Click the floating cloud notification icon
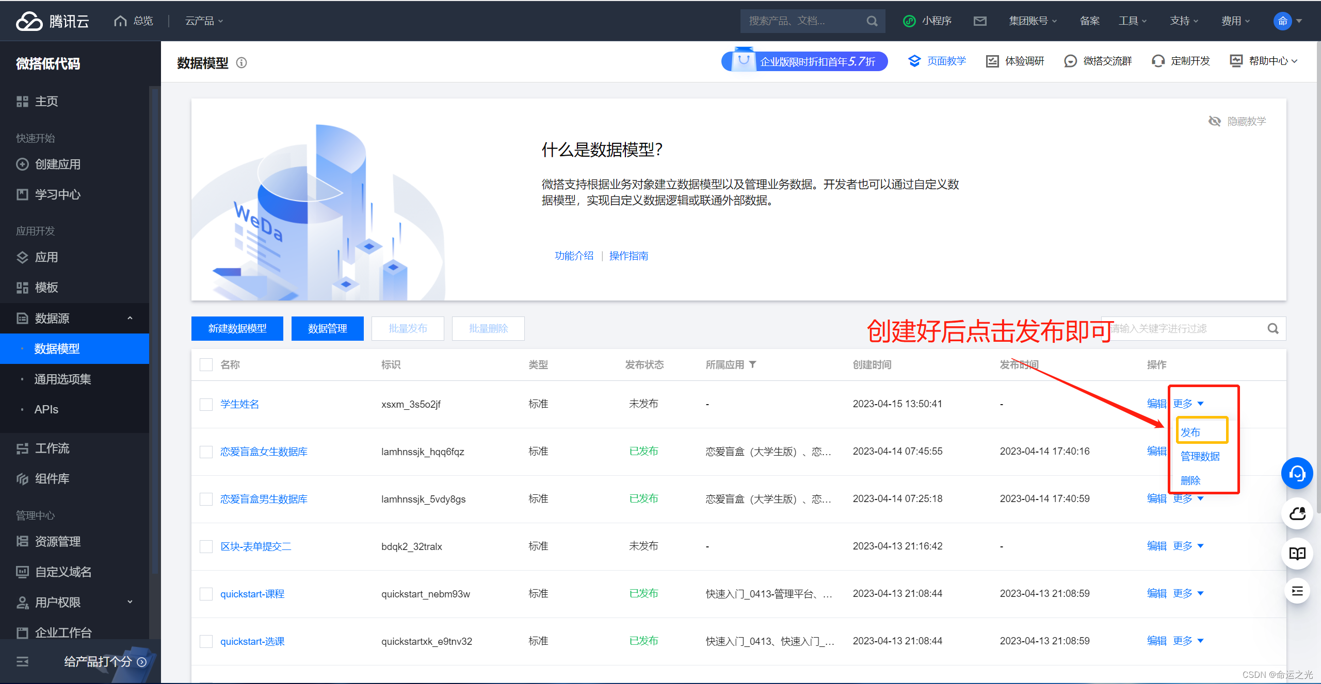 click(x=1297, y=513)
